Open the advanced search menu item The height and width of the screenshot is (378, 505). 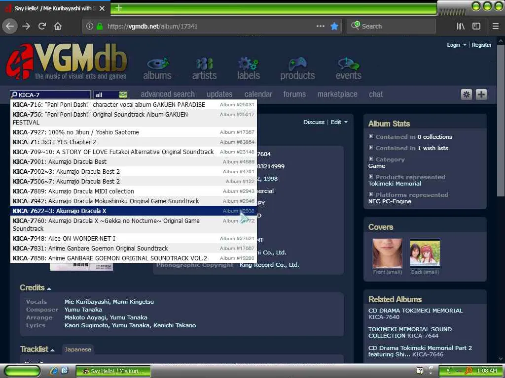pyautogui.click(x=168, y=94)
